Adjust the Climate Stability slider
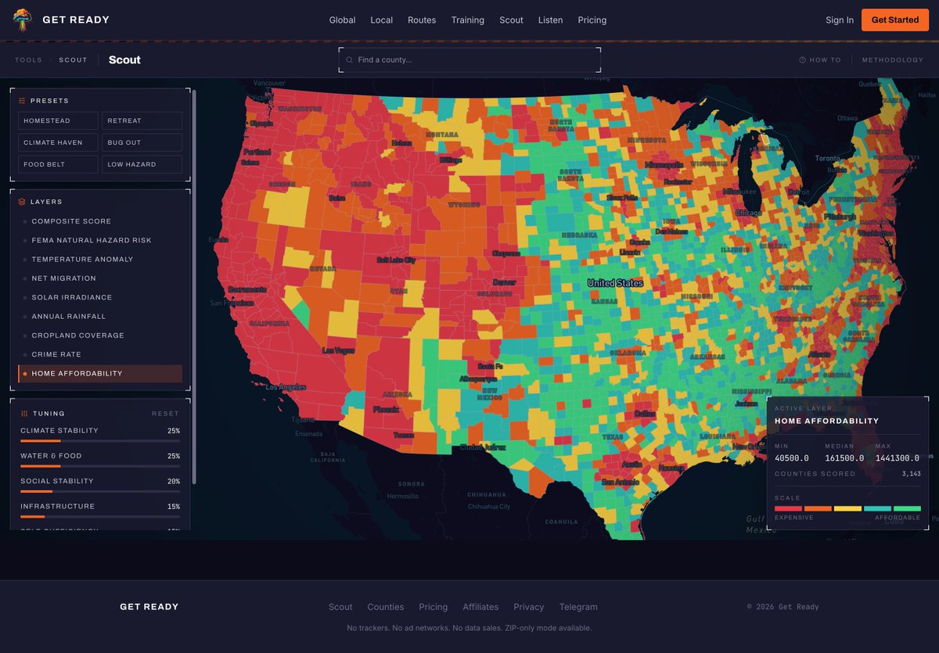 (x=100, y=441)
